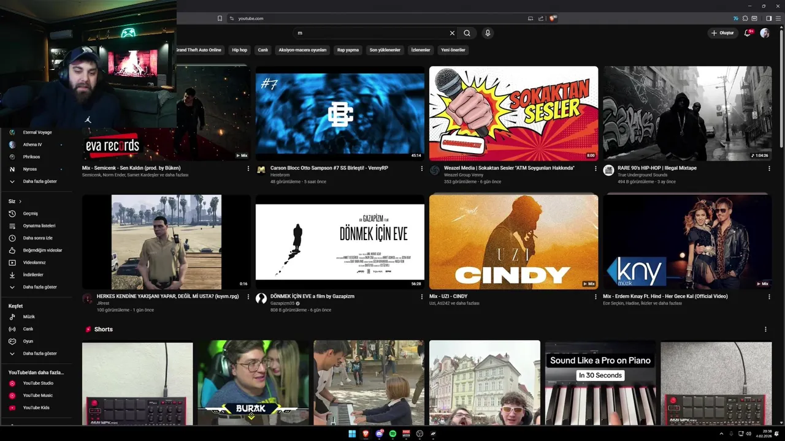The image size is (785, 441).
Task: Open the browser extensions puzzle icon
Action: coord(745,18)
